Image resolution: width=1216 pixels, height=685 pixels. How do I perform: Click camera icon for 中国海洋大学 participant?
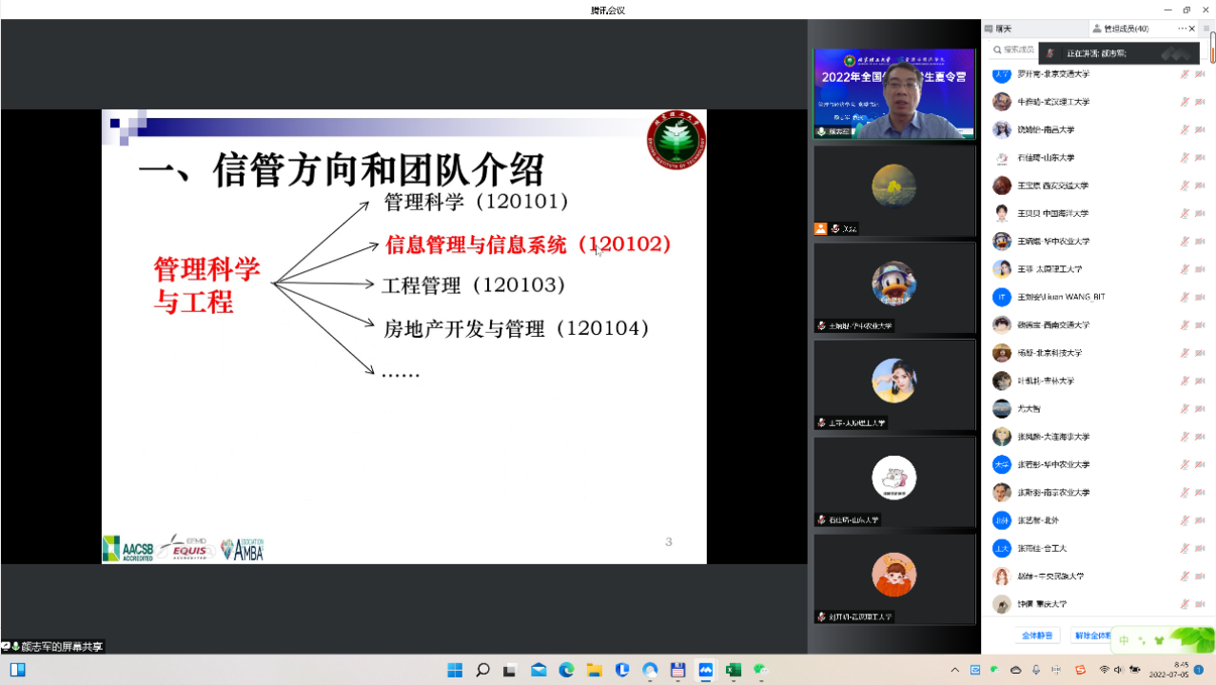click(1200, 214)
